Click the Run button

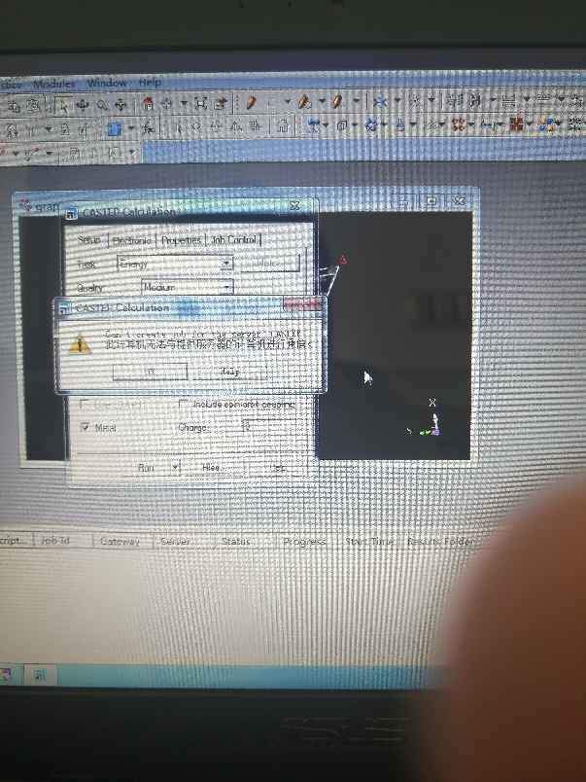146,468
